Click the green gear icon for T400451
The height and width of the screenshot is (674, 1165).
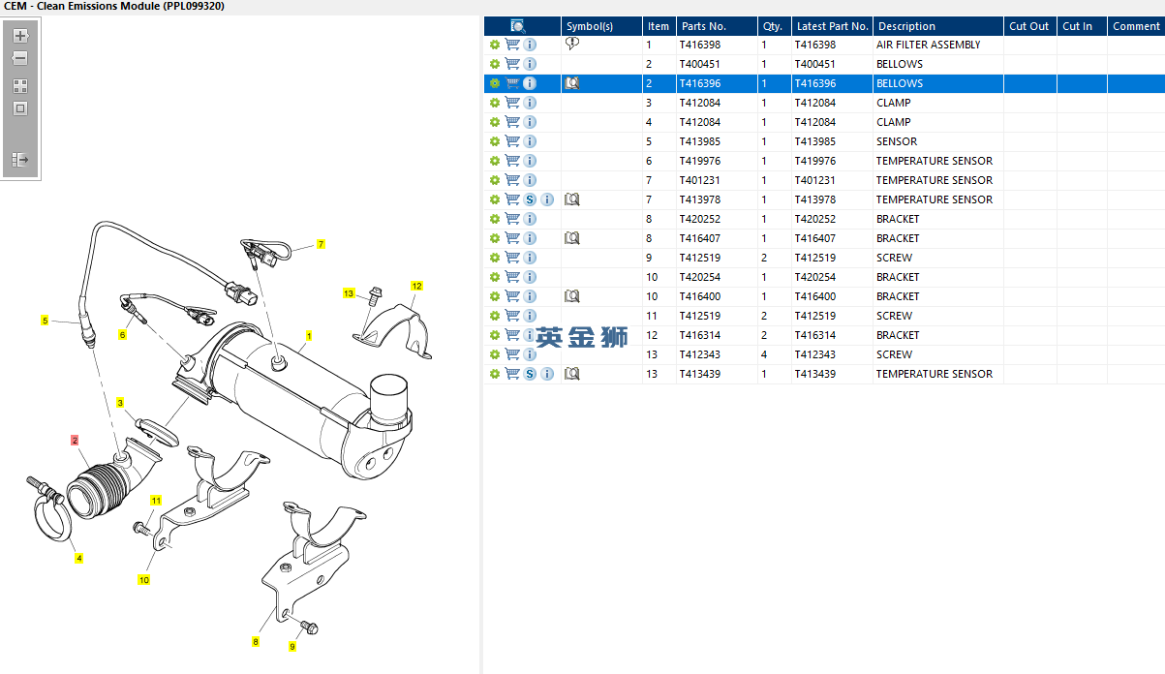click(495, 64)
